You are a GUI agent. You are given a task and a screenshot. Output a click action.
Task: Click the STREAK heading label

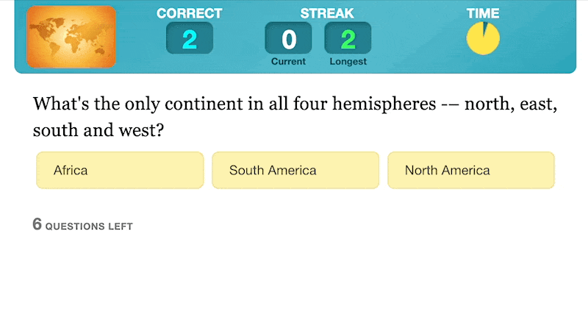click(326, 13)
